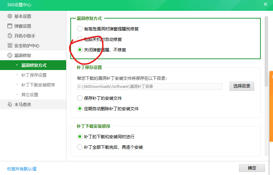Click the 弹窗设置 window icon
The height and width of the screenshot is (175, 273).
10,26
